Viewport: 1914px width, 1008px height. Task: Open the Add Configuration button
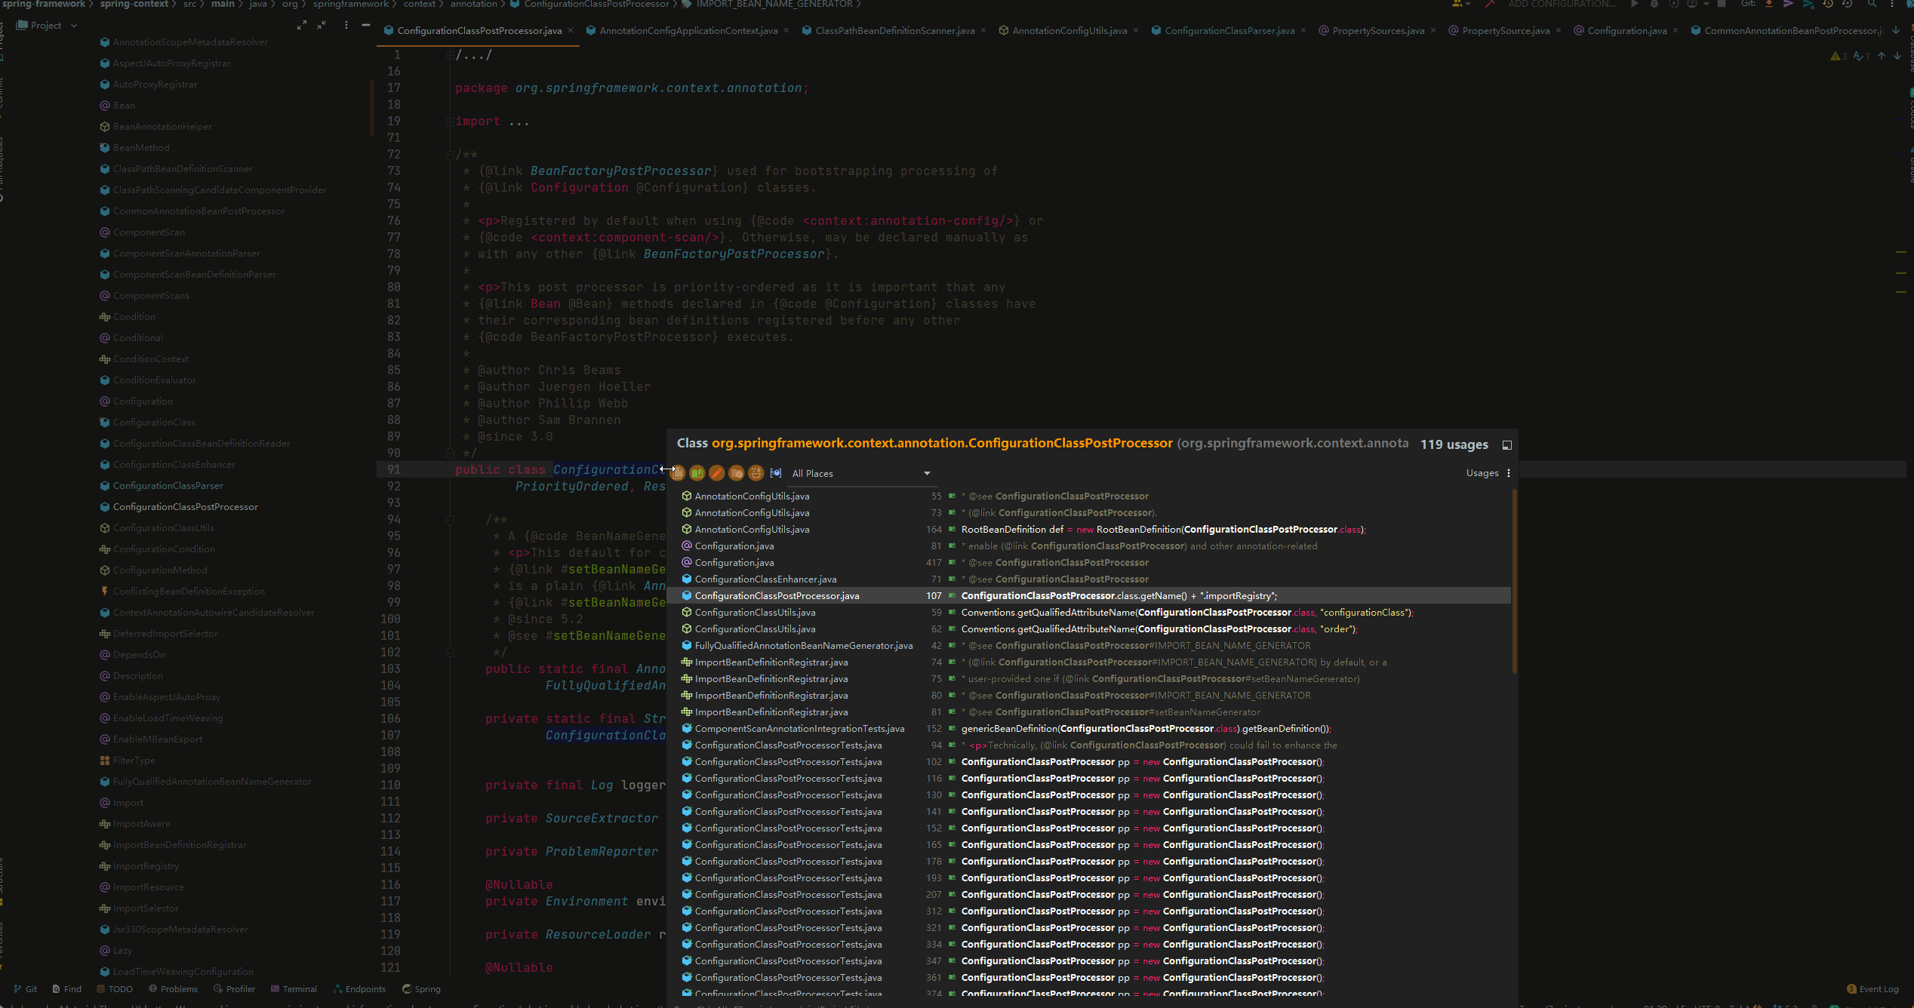click(1562, 4)
